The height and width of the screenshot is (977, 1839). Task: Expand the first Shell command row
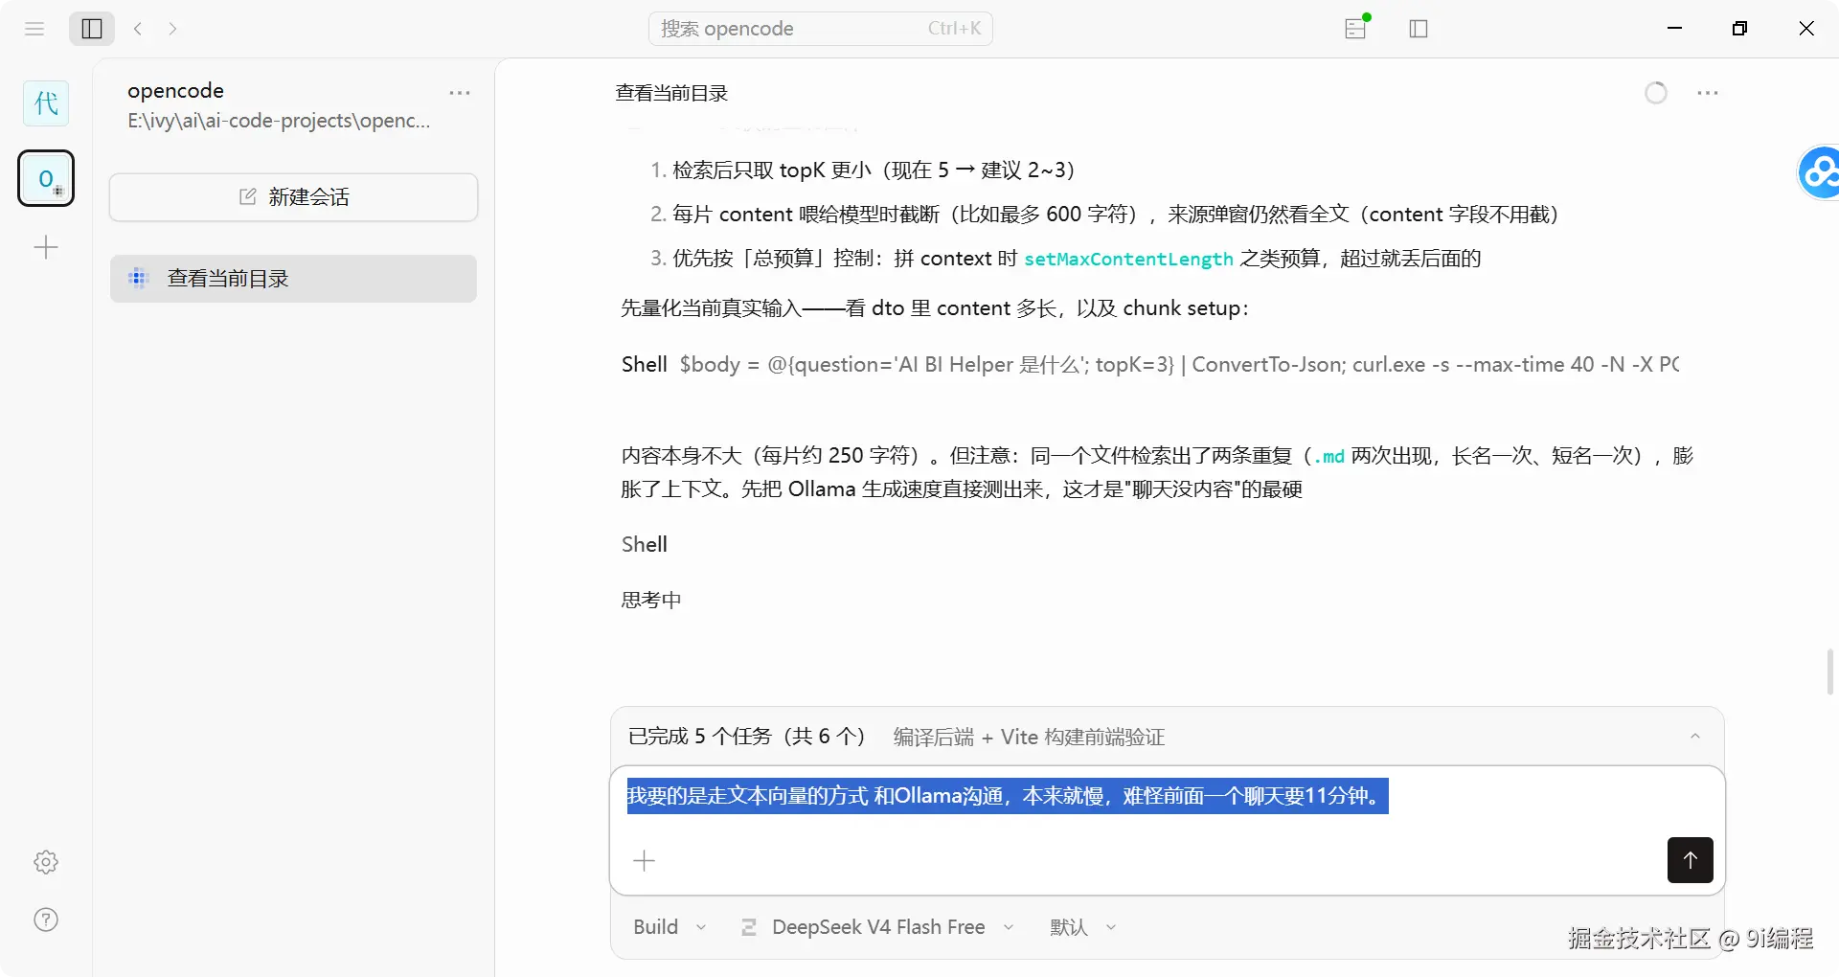pos(1149,365)
